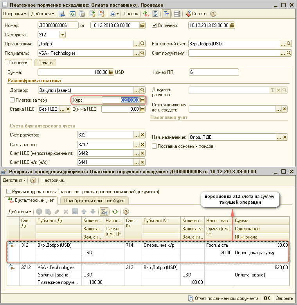Enable Ручная корректировка checkbox
This screenshot has height=305, width=297.
pos(9,192)
